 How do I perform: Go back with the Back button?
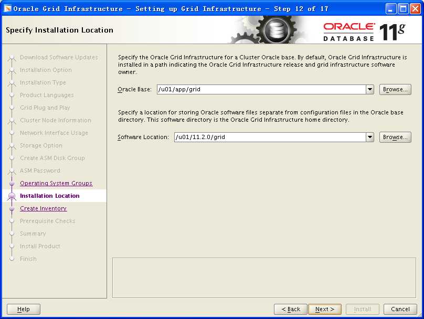click(x=291, y=309)
